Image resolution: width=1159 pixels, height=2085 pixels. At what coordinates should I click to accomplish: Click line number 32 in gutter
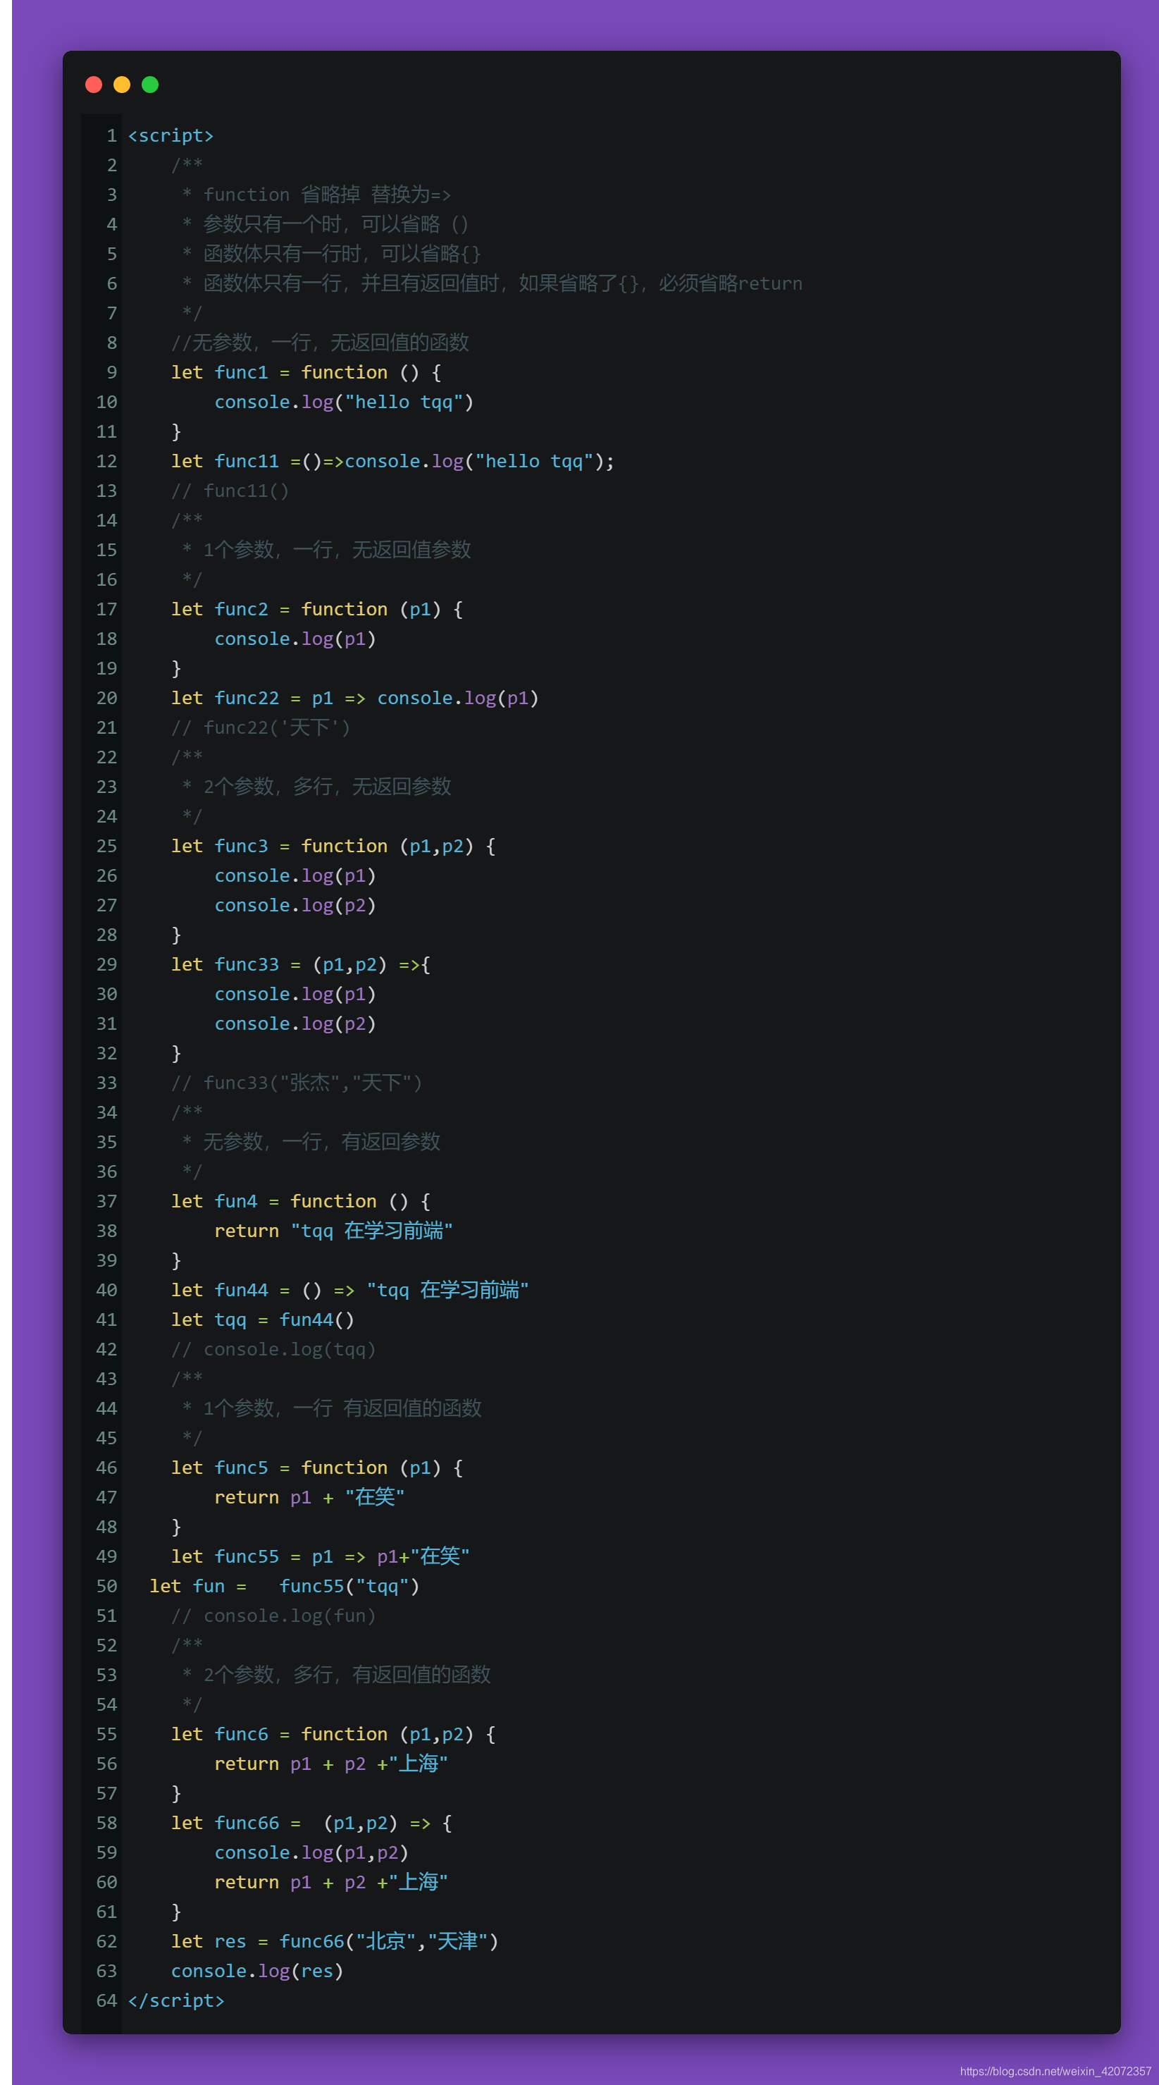(x=107, y=1054)
